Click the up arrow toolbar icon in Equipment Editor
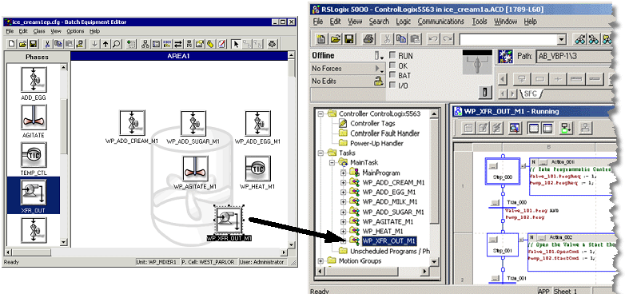Screen dimensions: 625x294 coord(105,44)
